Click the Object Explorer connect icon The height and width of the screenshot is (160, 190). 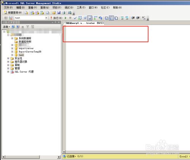coord(13,27)
